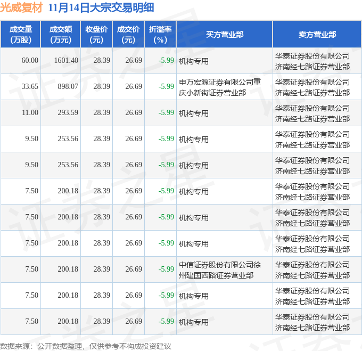
Task: Select the 成交额(万元) column header
Action: point(60,35)
